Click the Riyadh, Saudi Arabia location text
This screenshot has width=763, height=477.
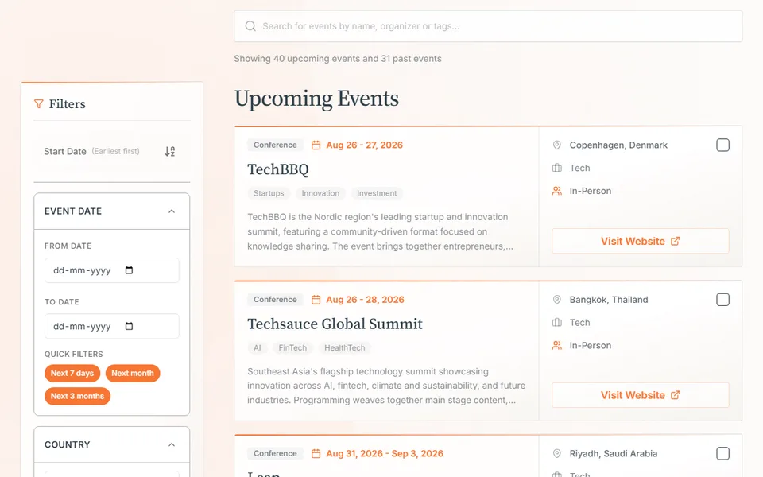point(613,454)
